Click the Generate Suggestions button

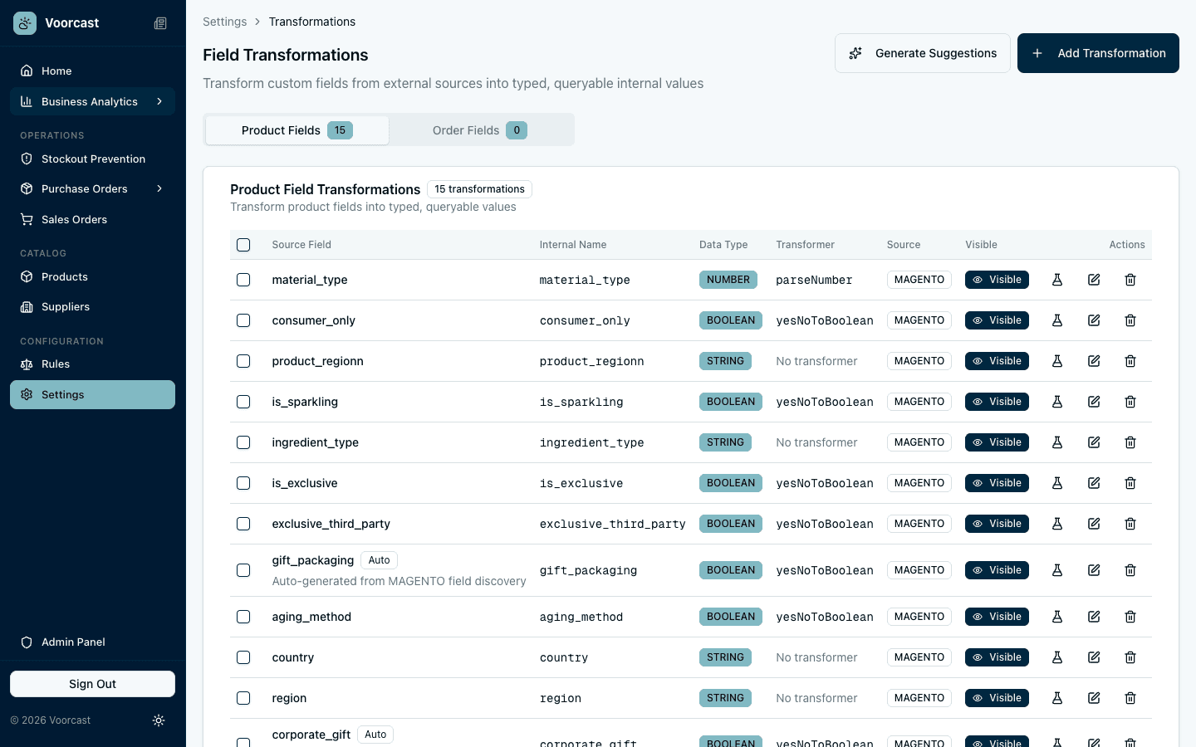click(923, 53)
